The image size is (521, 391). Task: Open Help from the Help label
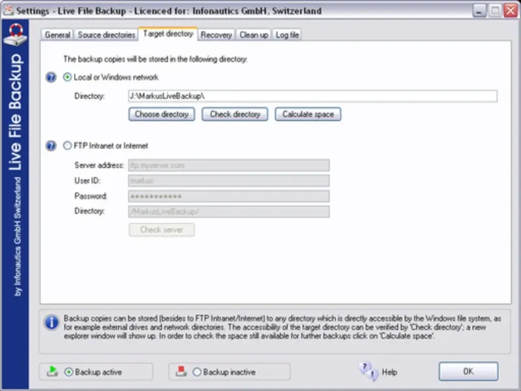(389, 372)
